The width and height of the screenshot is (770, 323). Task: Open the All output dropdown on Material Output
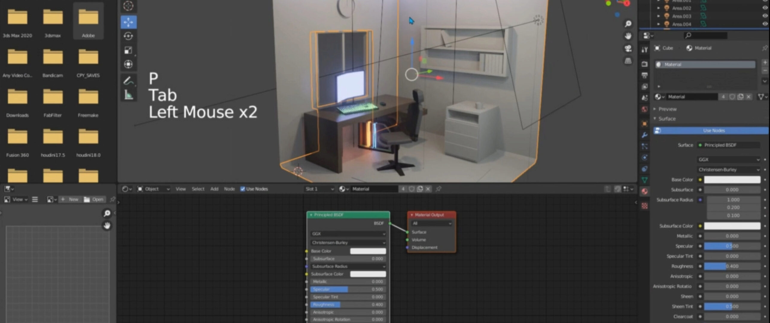[432, 223]
